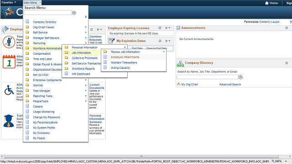
Task: Refresh the Company Directory pagelet
Action: click(x=287, y=63)
